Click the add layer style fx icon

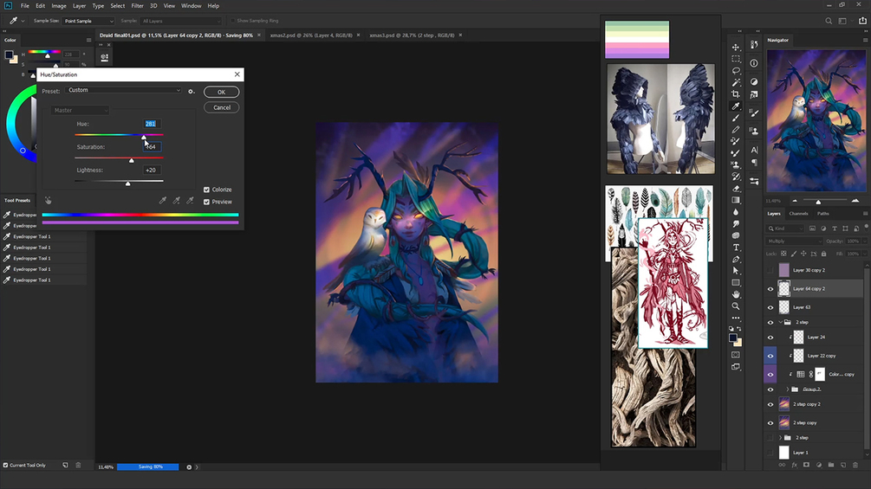coord(795,465)
